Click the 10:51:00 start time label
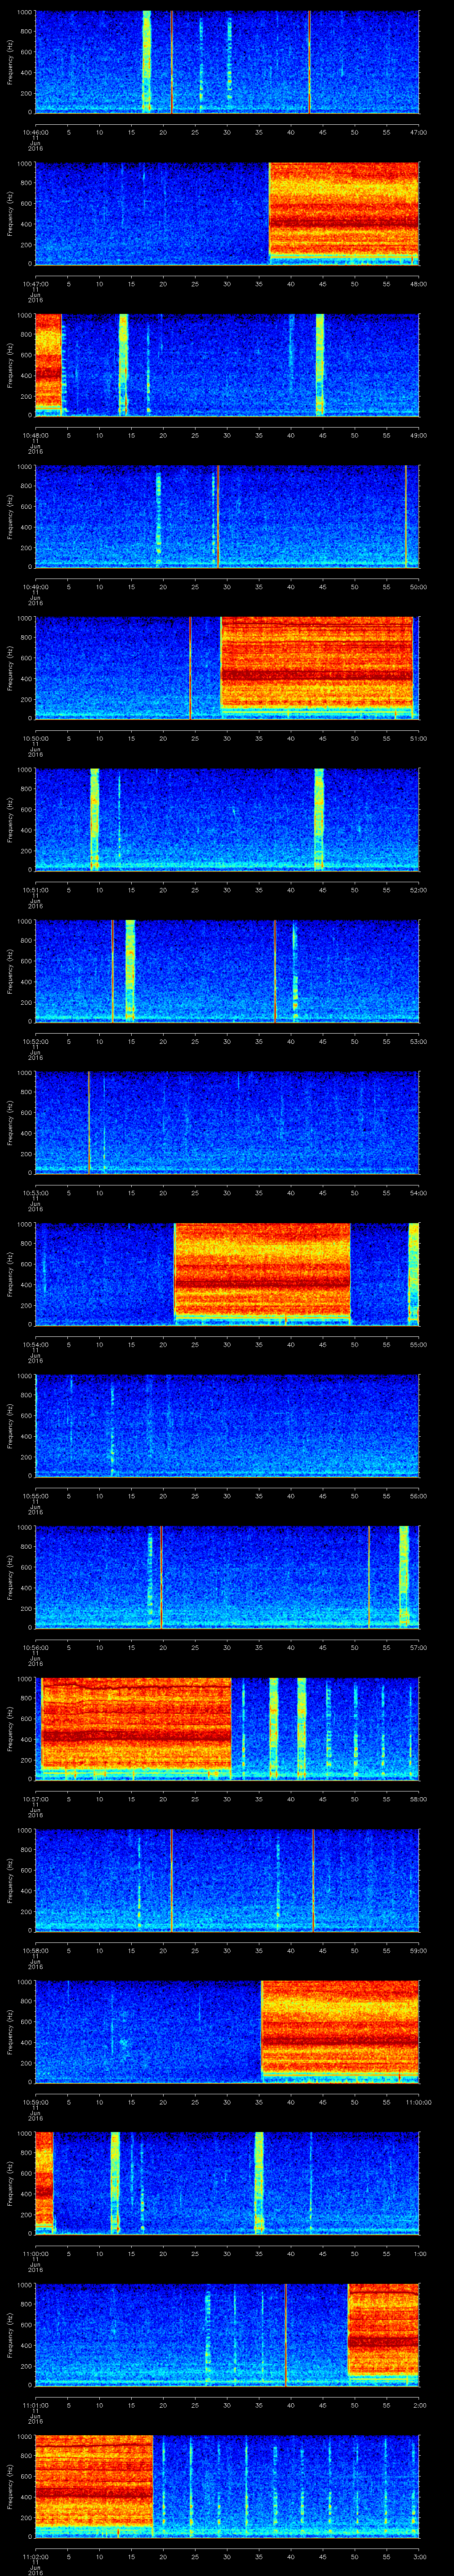The height and width of the screenshot is (2576, 454). [36, 890]
